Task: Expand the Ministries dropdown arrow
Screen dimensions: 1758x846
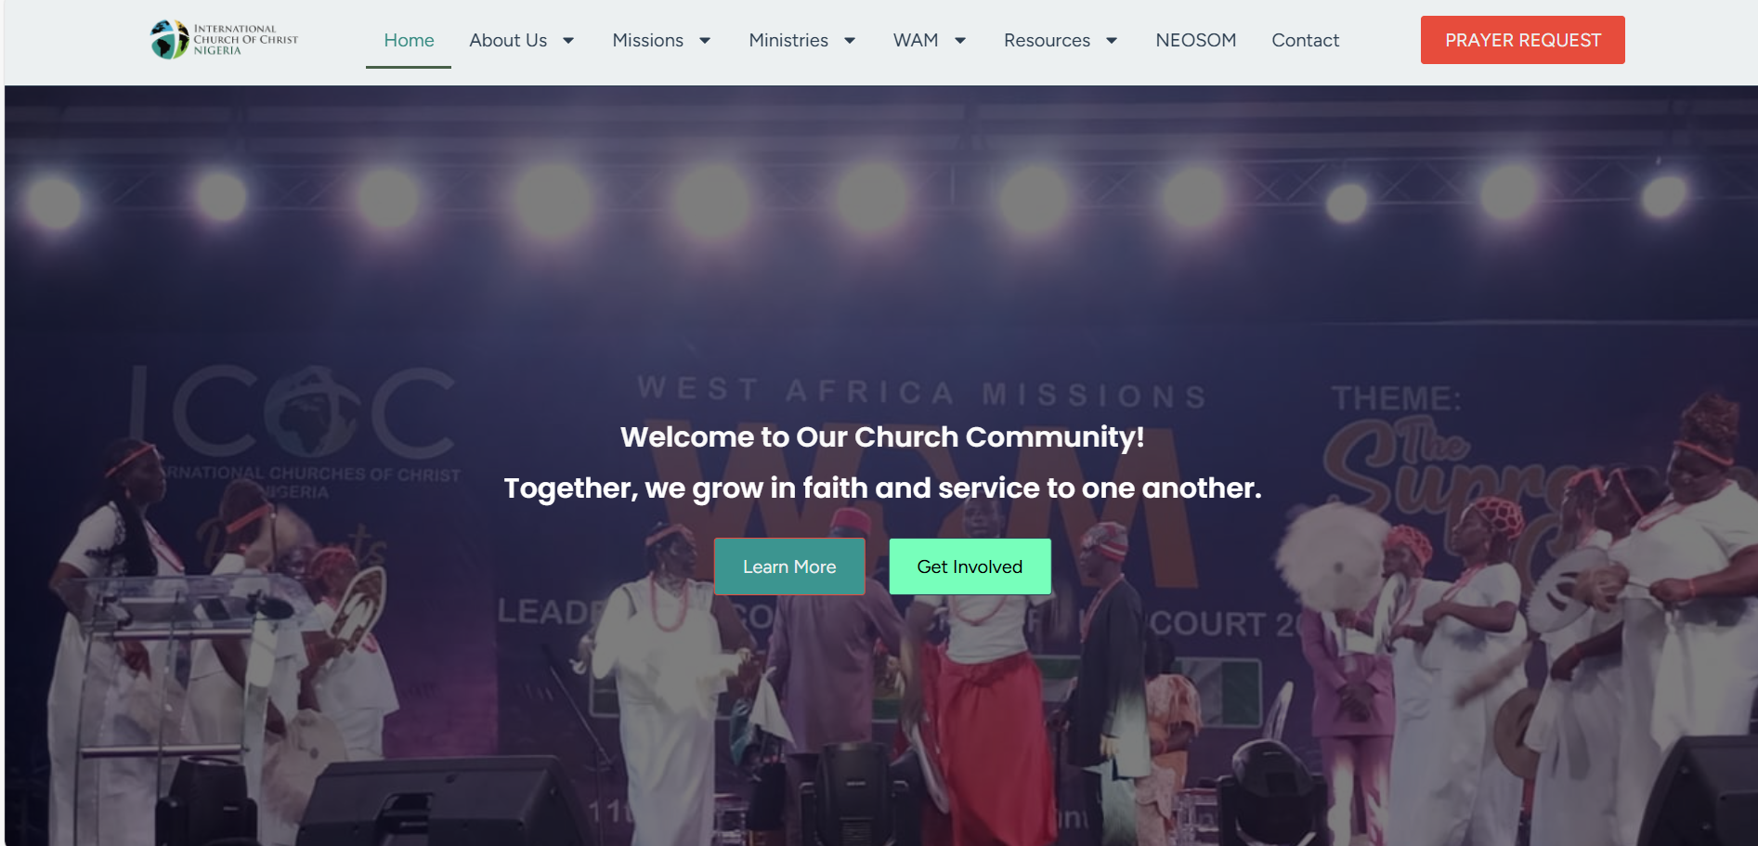Action: pyautogui.click(x=850, y=41)
